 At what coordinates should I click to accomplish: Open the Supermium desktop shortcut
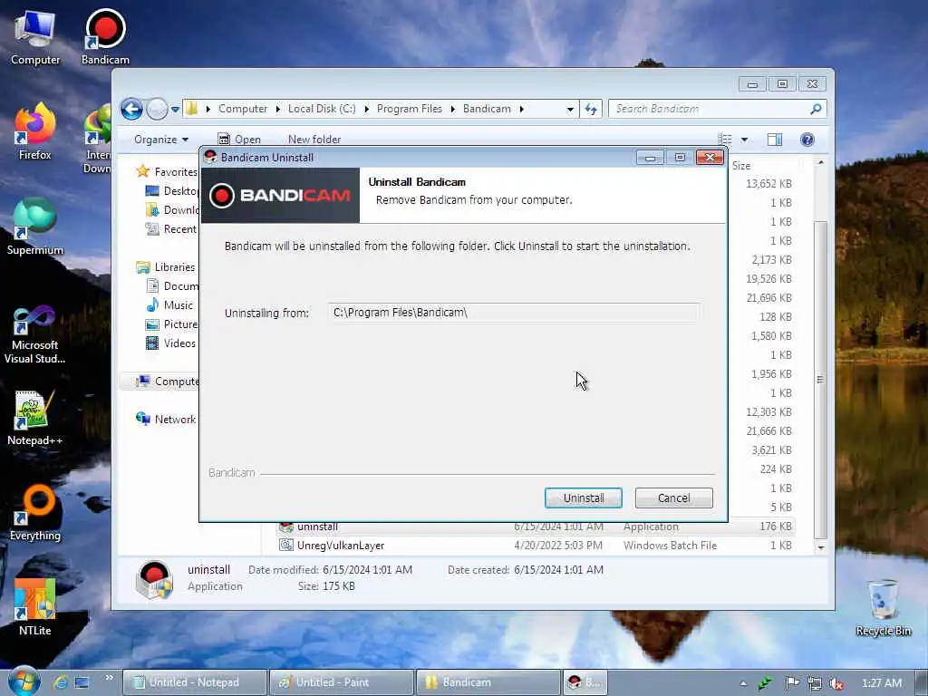point(35,227)
